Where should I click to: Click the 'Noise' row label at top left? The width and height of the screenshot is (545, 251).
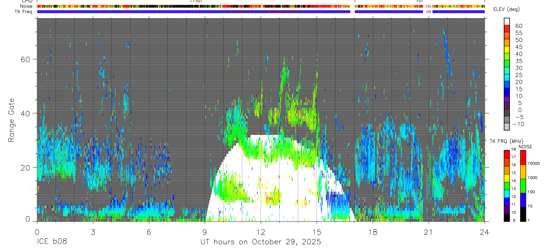click(x=27, y=6)
